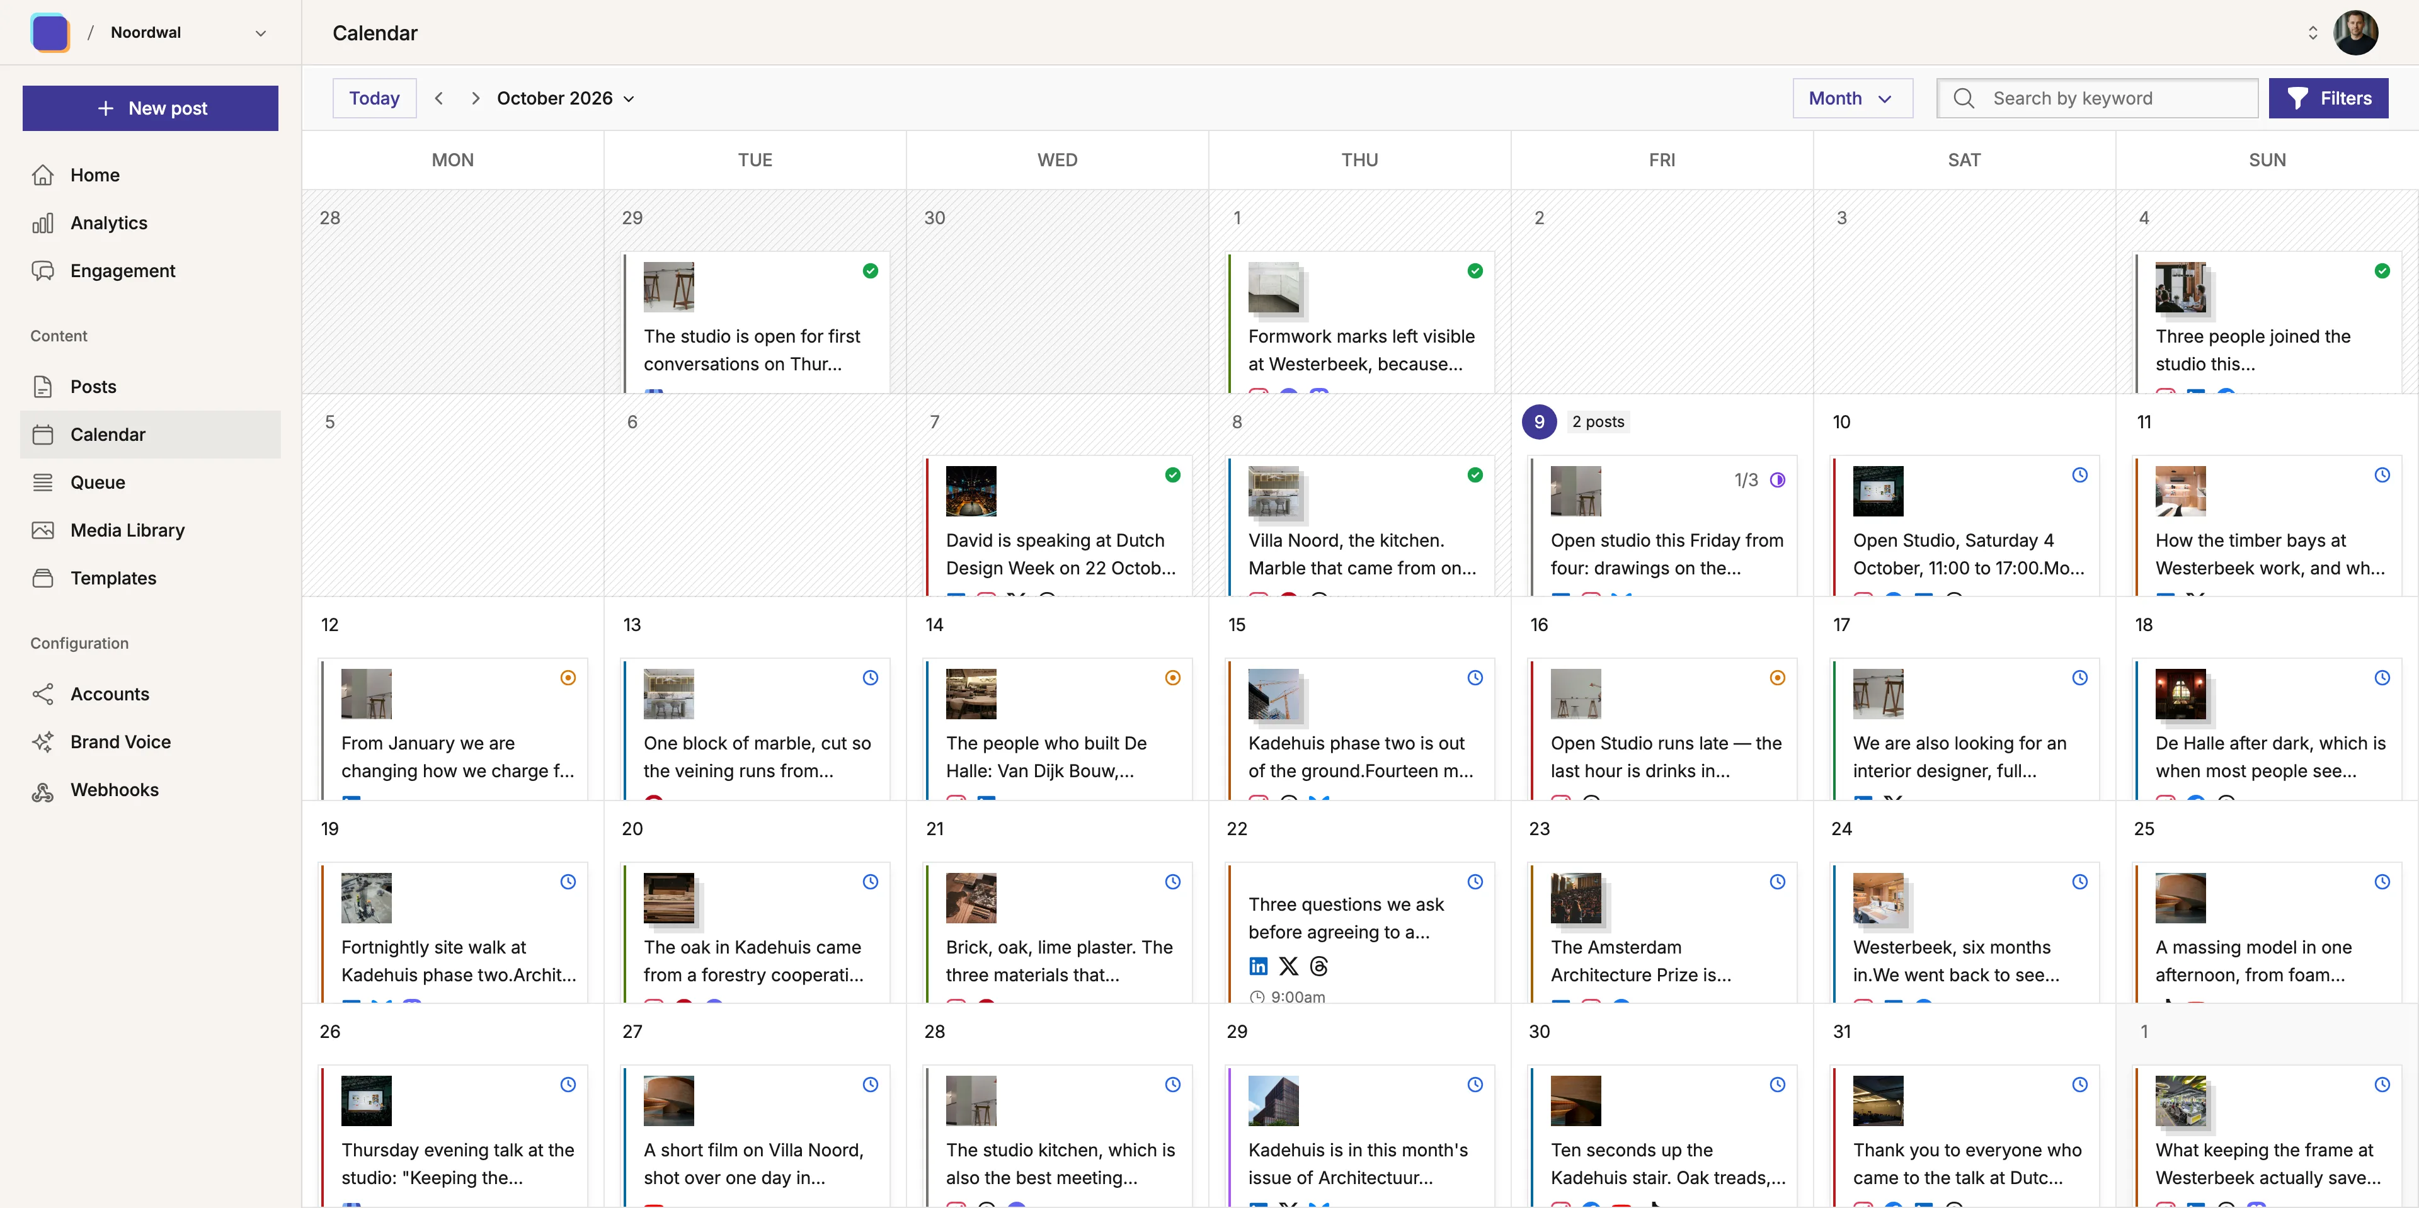
Task: Expand the account menu arrows beside avatar
Action: point(2313,33)
